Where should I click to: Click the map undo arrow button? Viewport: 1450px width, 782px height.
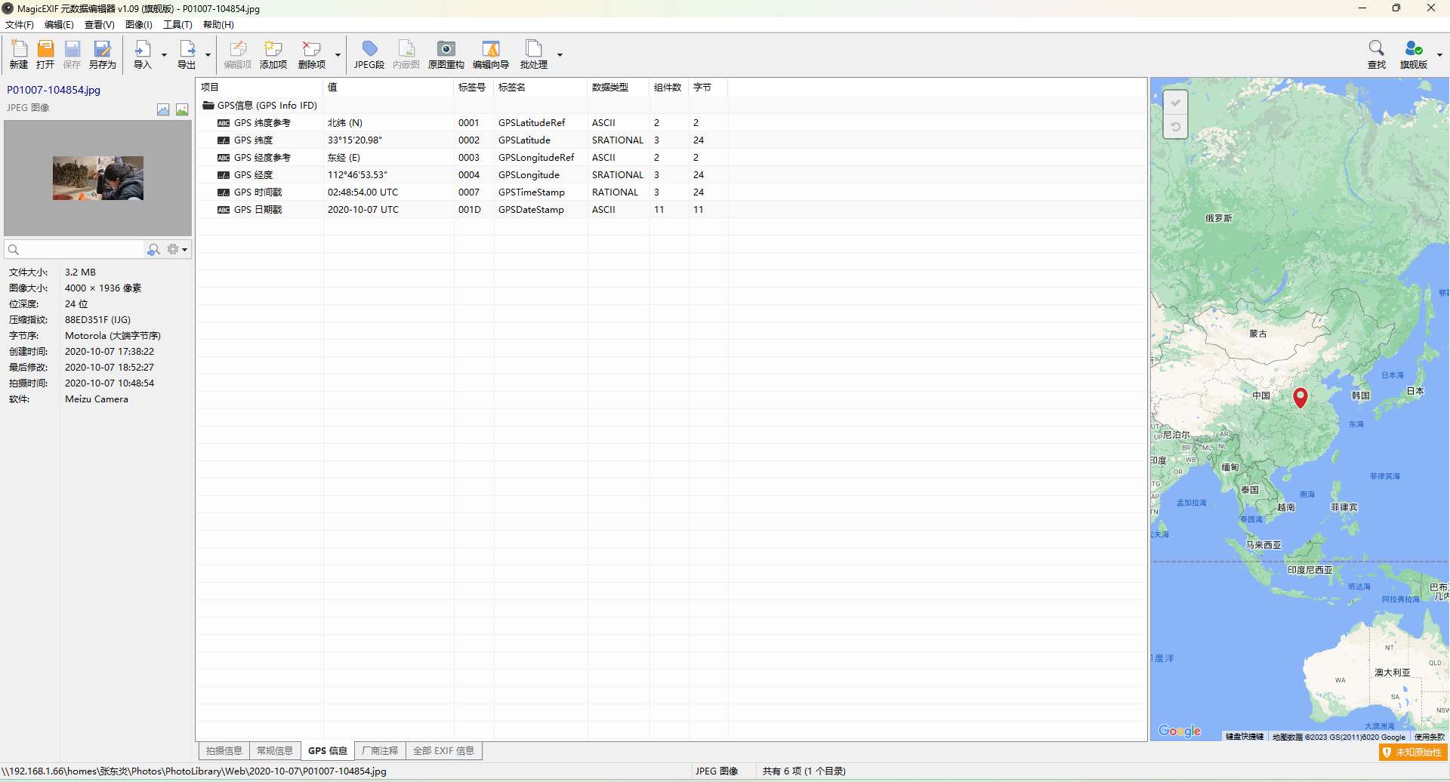point(1176,127)
